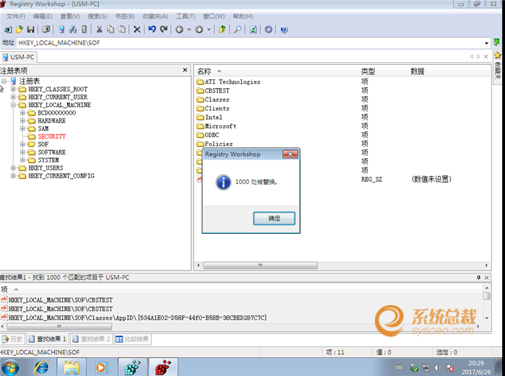Collapse the HKEY_LOCAL_MACHINE tree node
Screen dimensions: 505x376
point(13,105)
